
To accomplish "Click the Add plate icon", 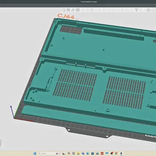I will [x=68, y=10].
